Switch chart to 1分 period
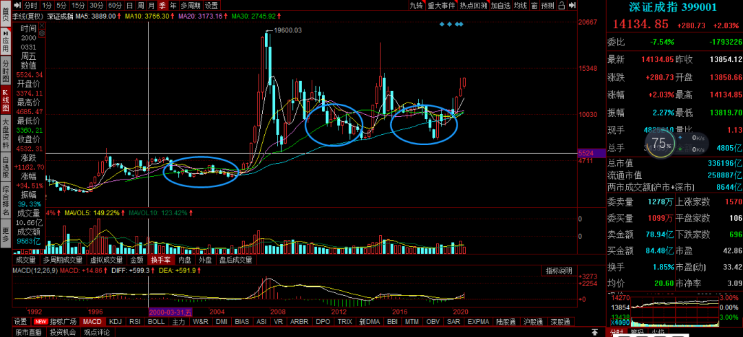This screenshot has height=337, width=743. (47, 6)
